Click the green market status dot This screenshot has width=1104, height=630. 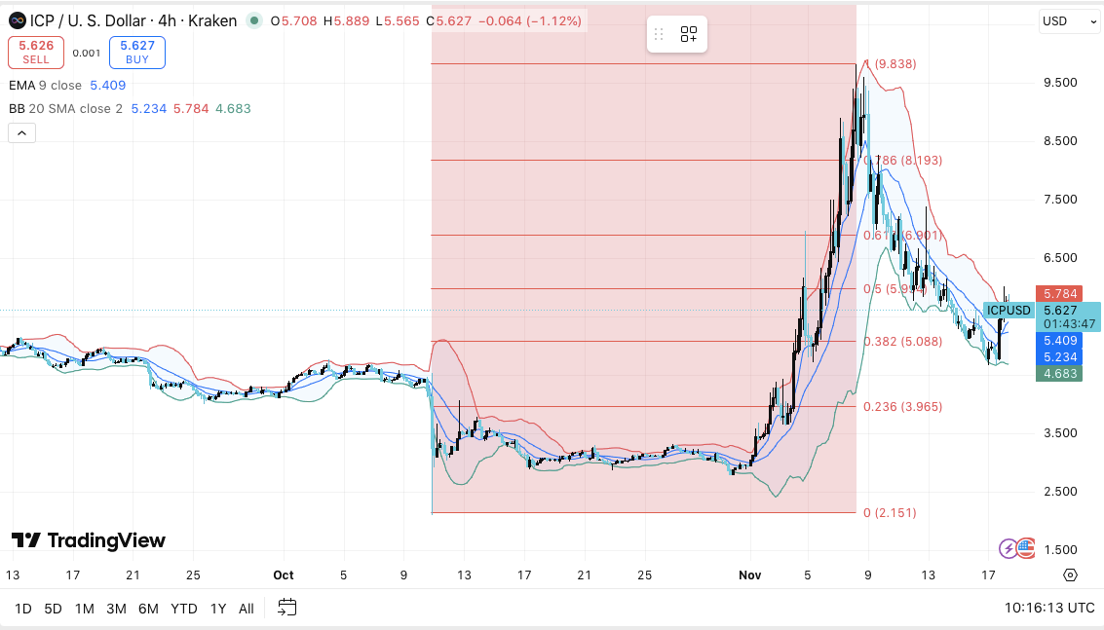[x=253, y=20]
